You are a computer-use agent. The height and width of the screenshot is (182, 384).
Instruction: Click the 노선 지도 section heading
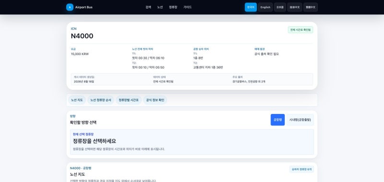click(77, 174)
